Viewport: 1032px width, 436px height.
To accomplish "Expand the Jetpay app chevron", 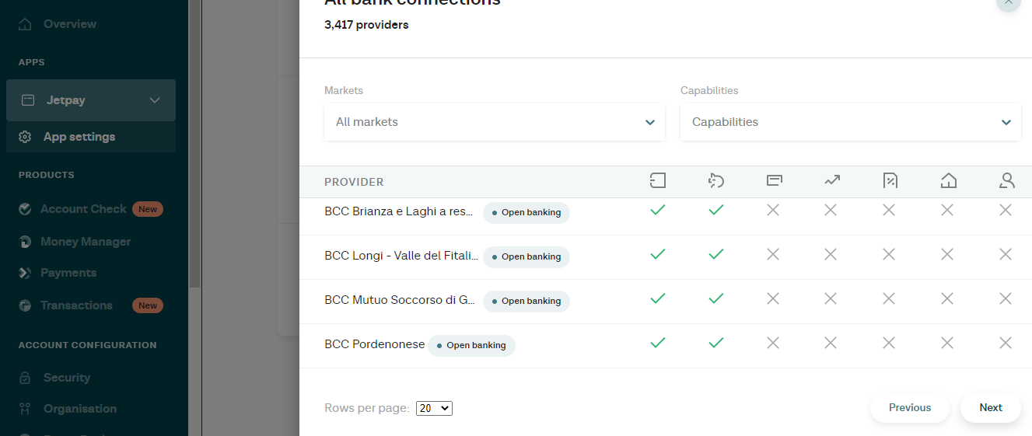I will pos(155,100).
